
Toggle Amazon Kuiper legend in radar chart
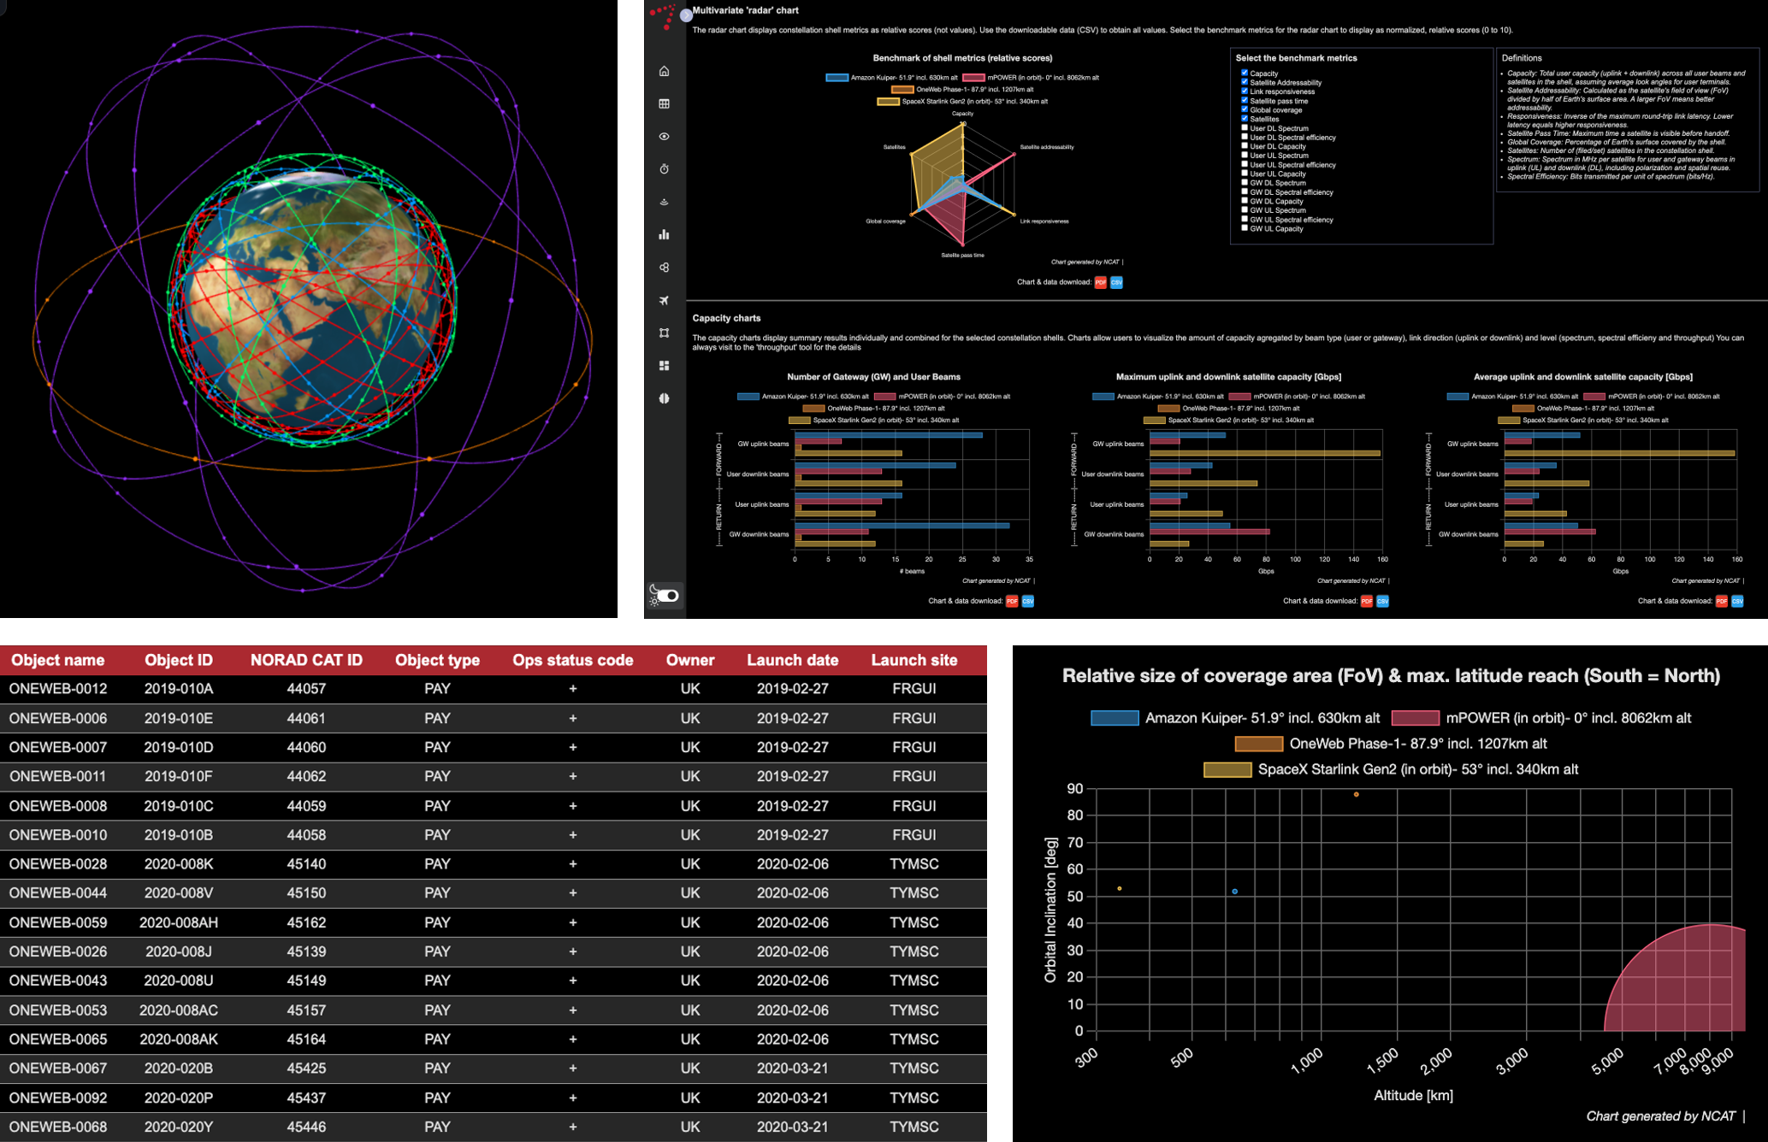point(837,78)
